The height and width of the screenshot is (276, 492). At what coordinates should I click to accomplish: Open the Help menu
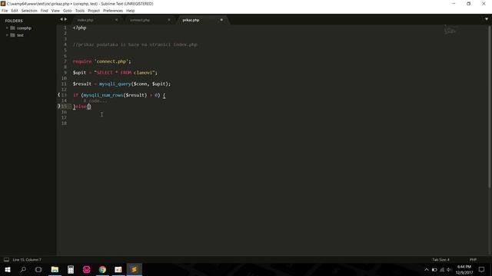[130, 11]
